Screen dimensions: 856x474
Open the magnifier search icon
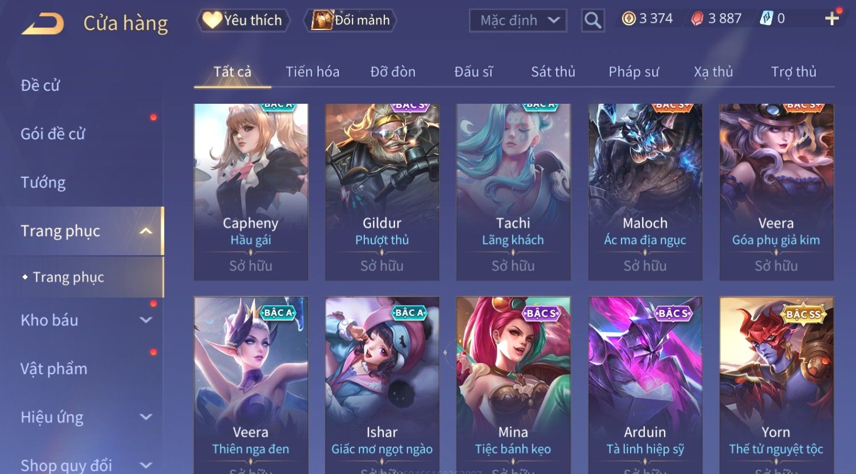point(593,20)
